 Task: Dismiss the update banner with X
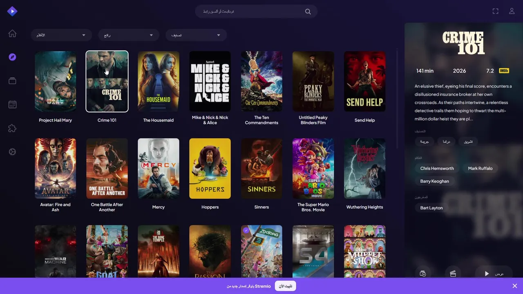(x=515, y=286)
